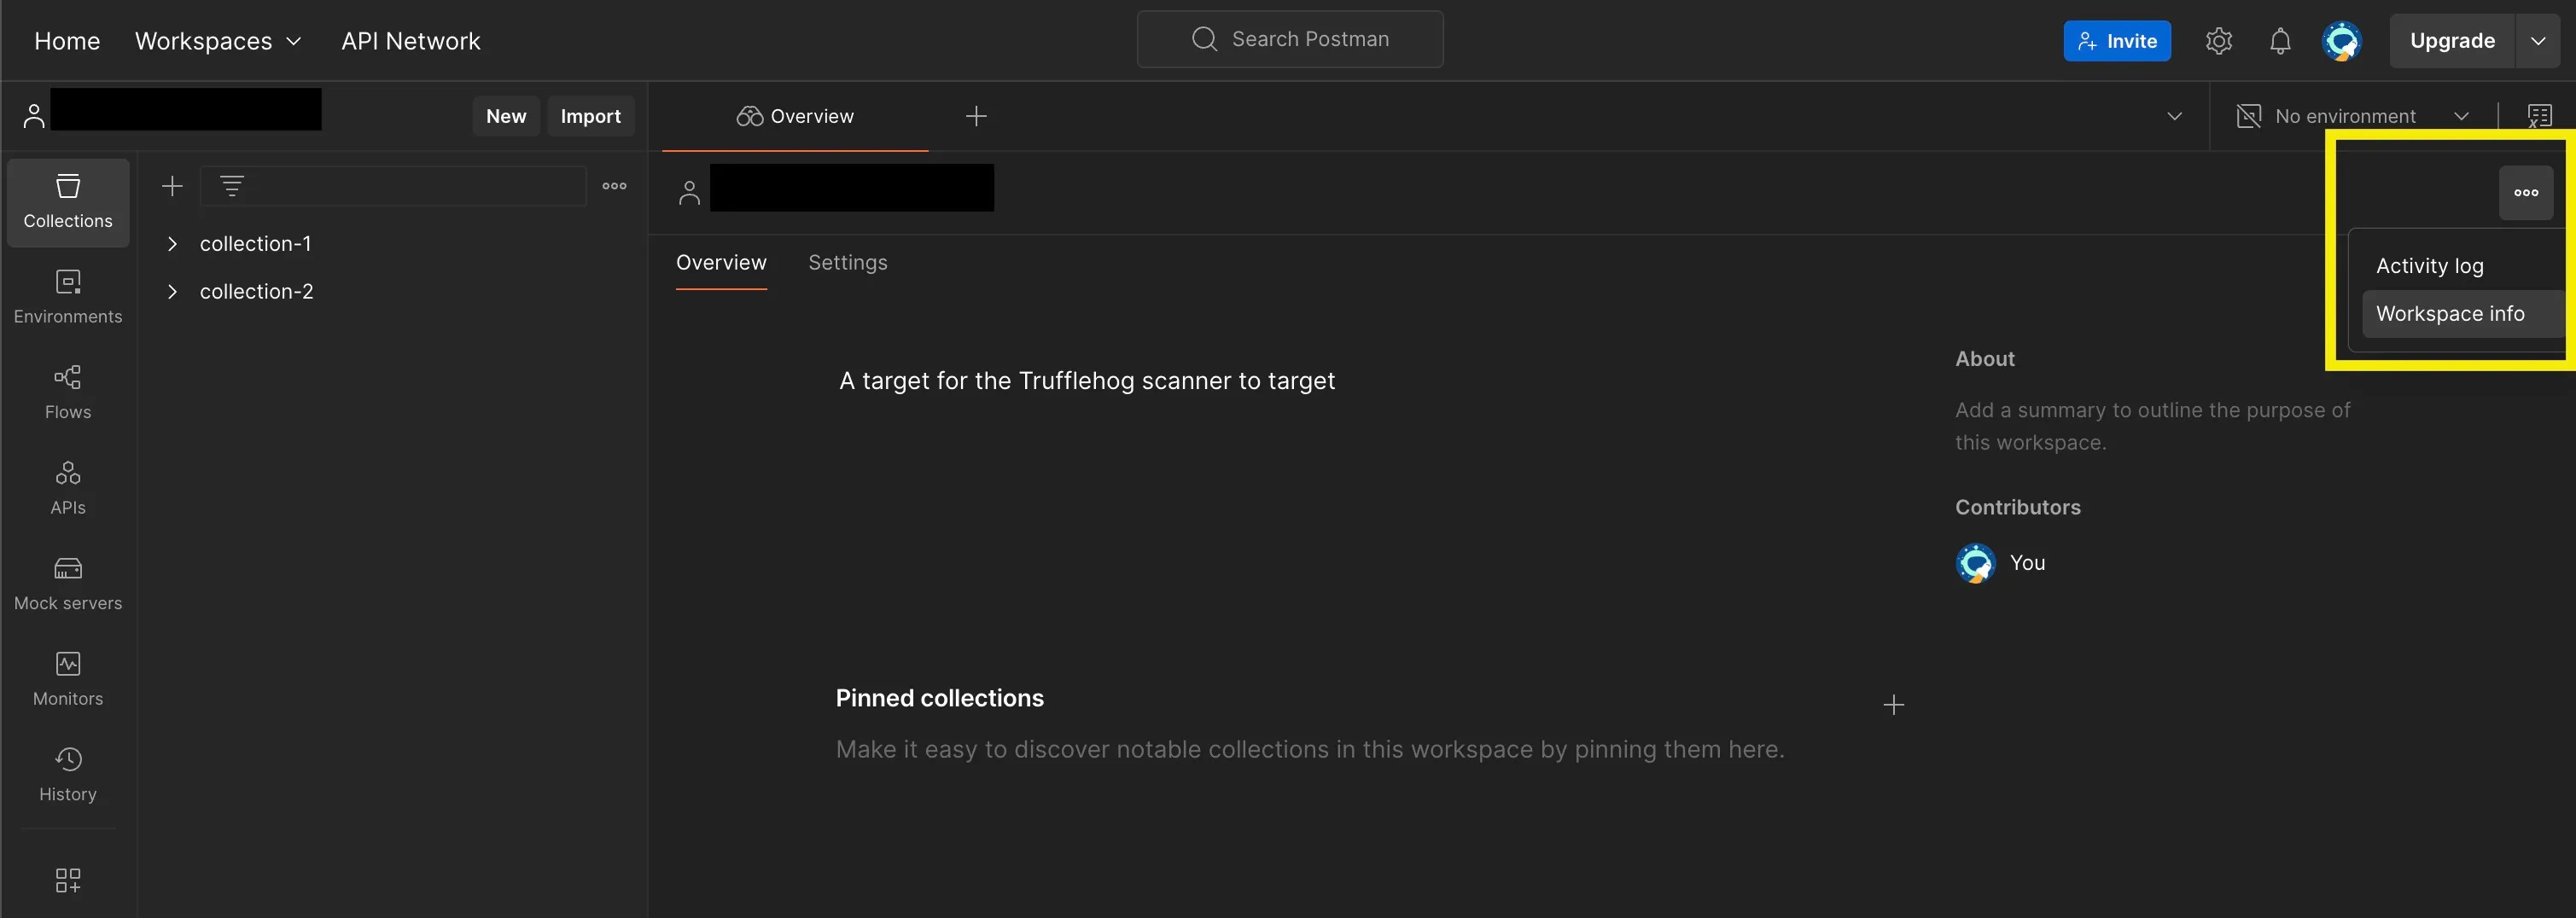Open API Network in the top navigation

(410, 41)
